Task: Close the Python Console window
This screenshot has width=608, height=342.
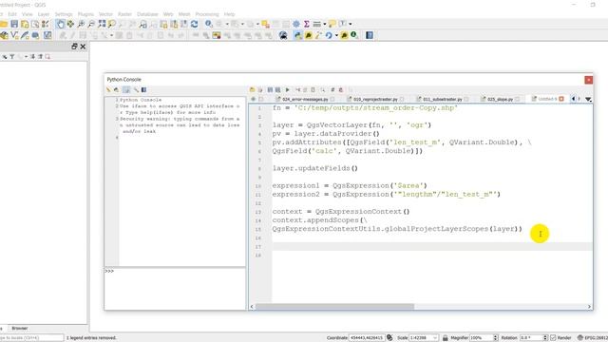Action: click(x=588, y=80)
